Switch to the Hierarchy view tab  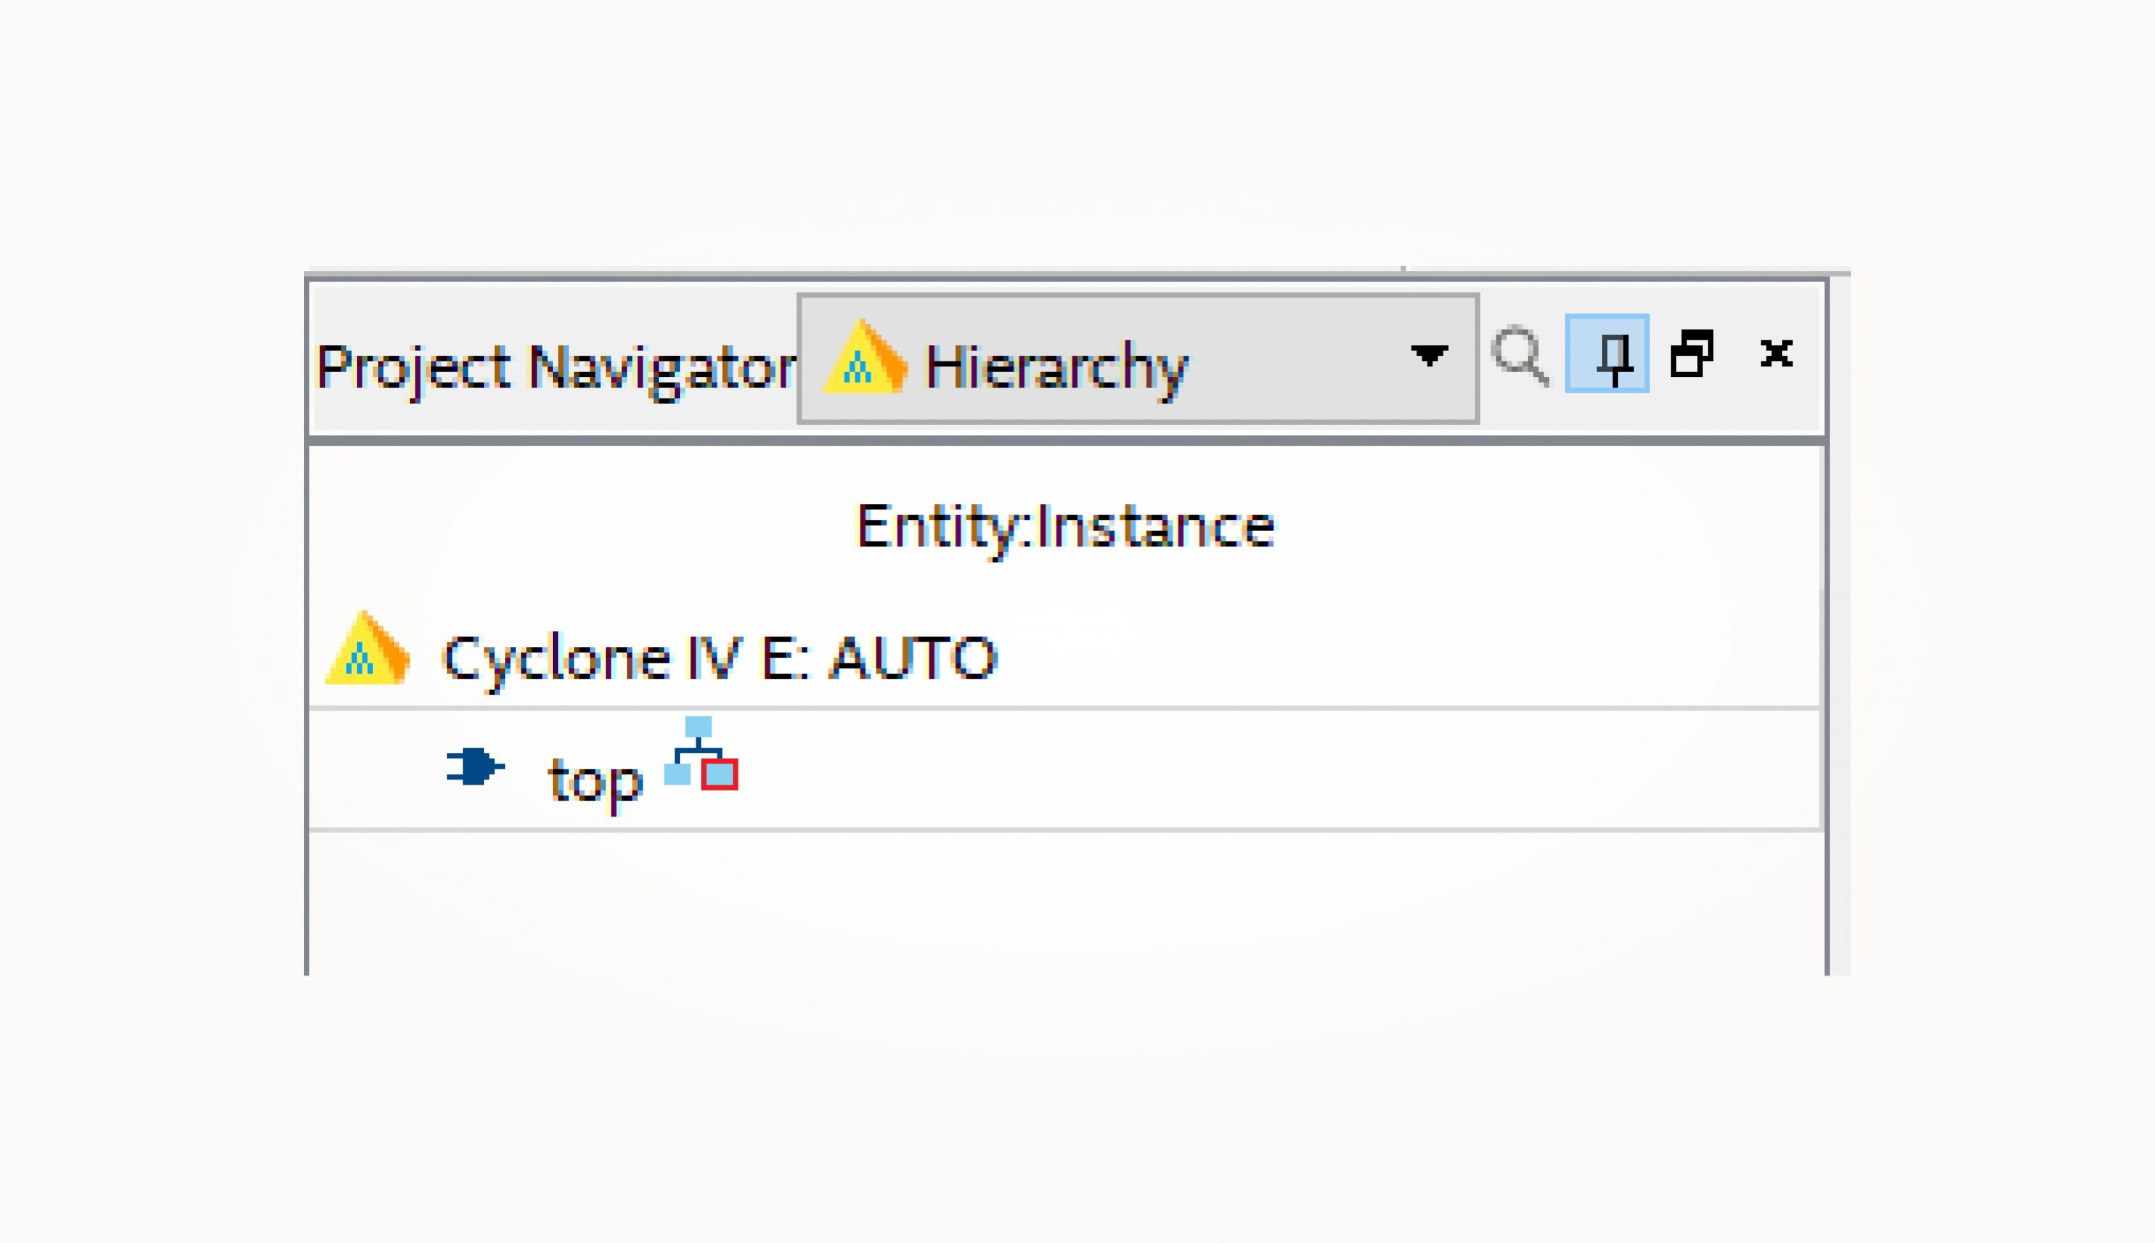click(x=1056, y=365)
